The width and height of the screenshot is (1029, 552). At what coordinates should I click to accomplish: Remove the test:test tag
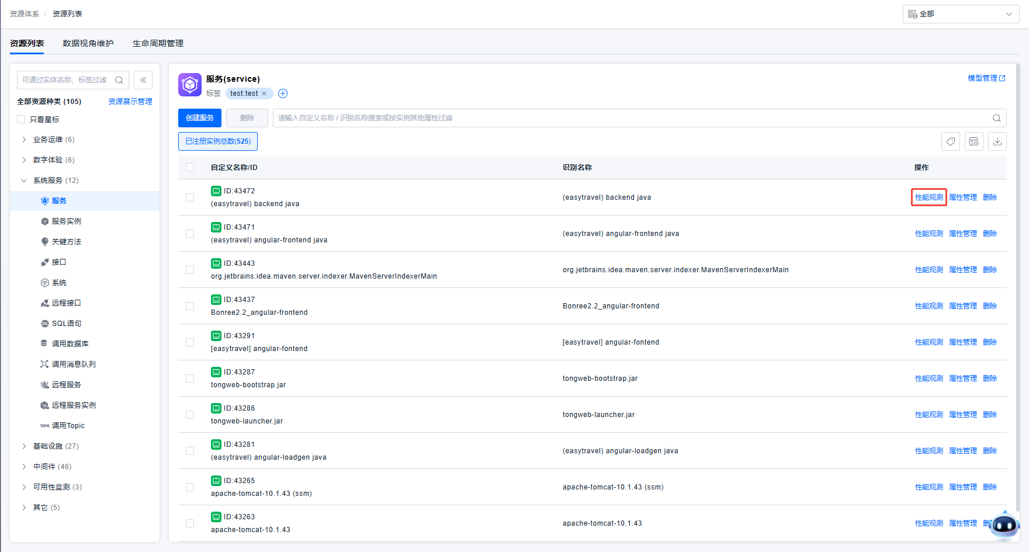tap(264, 93)
